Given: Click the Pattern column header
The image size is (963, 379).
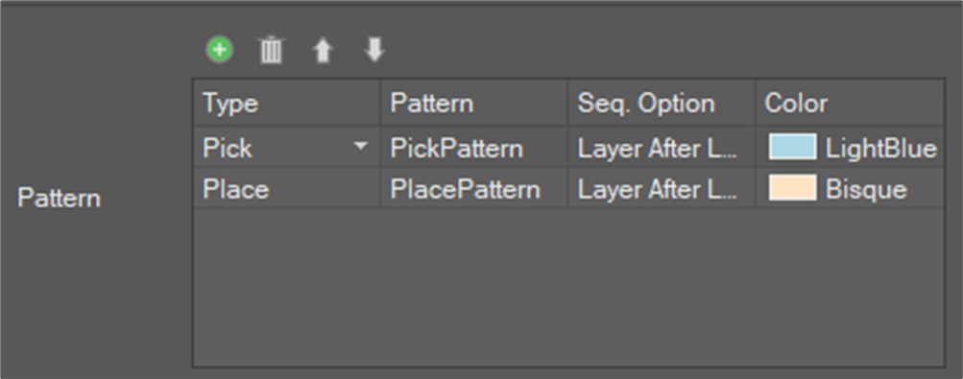Looking at the screenshot, I should pyautogui.click(x=474, y=103).
